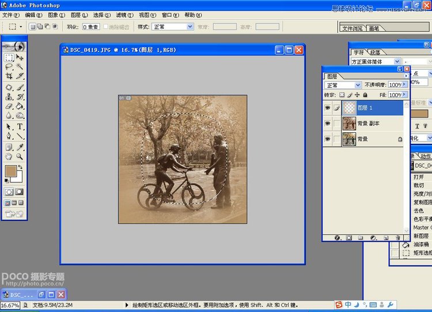This screenshot has width=432, height=312.
Task: Open the Layers panel flyout menu arrow
Action: pyautogui.click(x=406, y=76)
